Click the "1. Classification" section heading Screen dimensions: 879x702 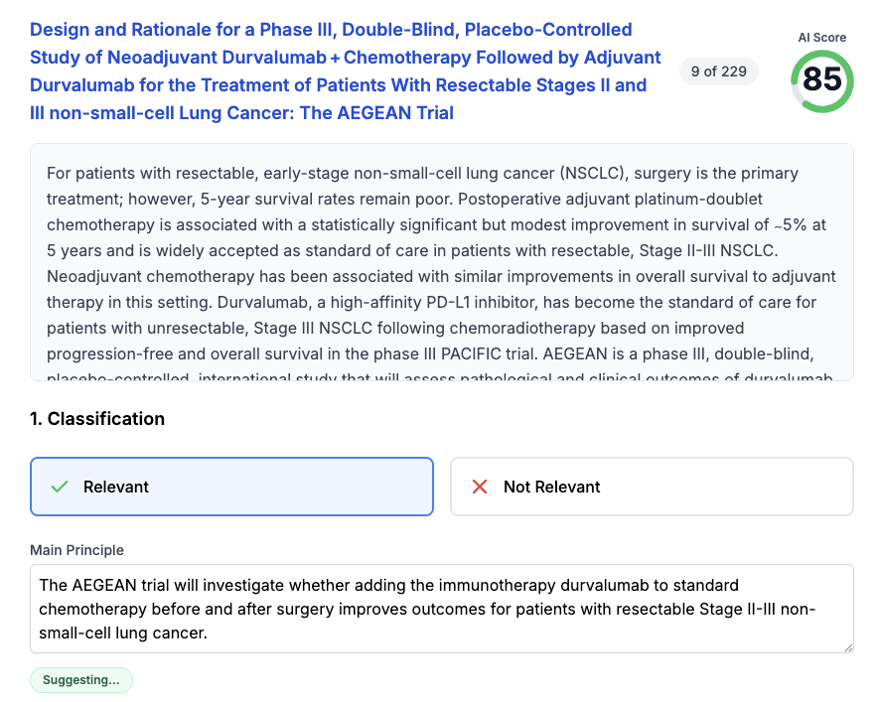click(97, 419)
